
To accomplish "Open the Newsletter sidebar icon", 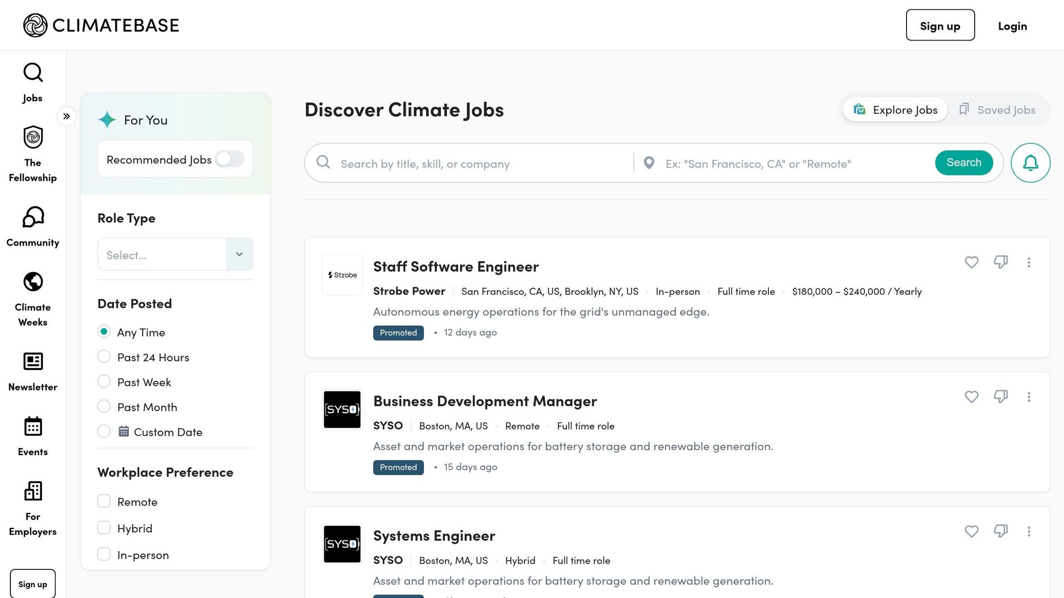I will click(x=33, y=361).
